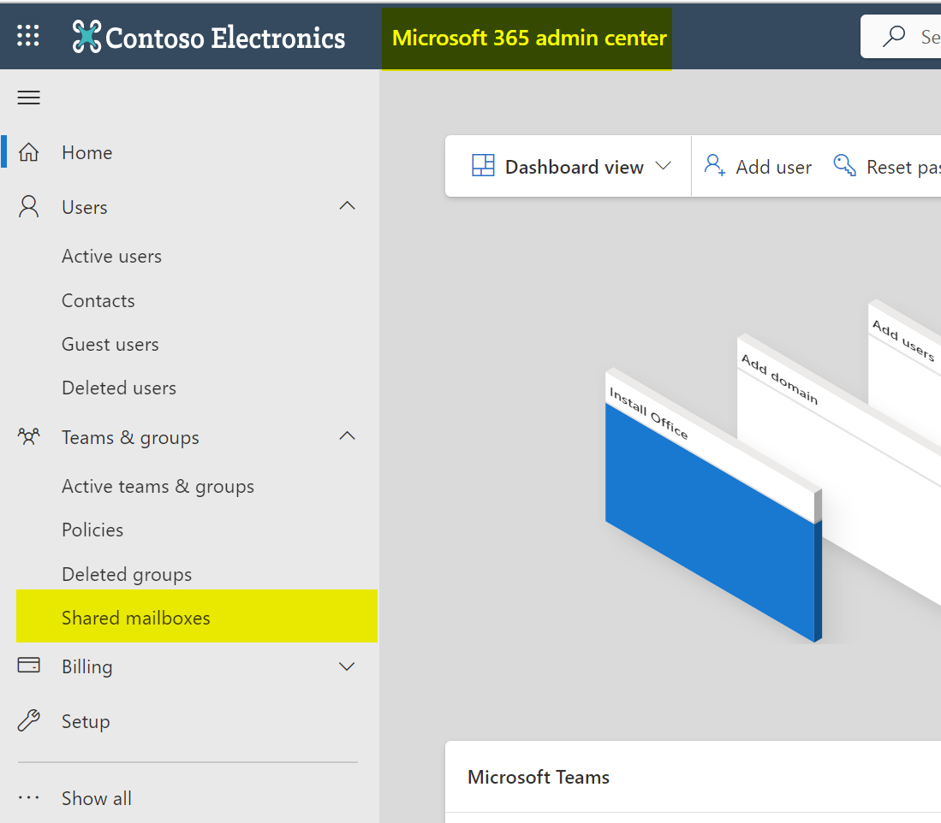Click the Users section label
The width and height of the screenshot is (941, 823).
[85, 207]
